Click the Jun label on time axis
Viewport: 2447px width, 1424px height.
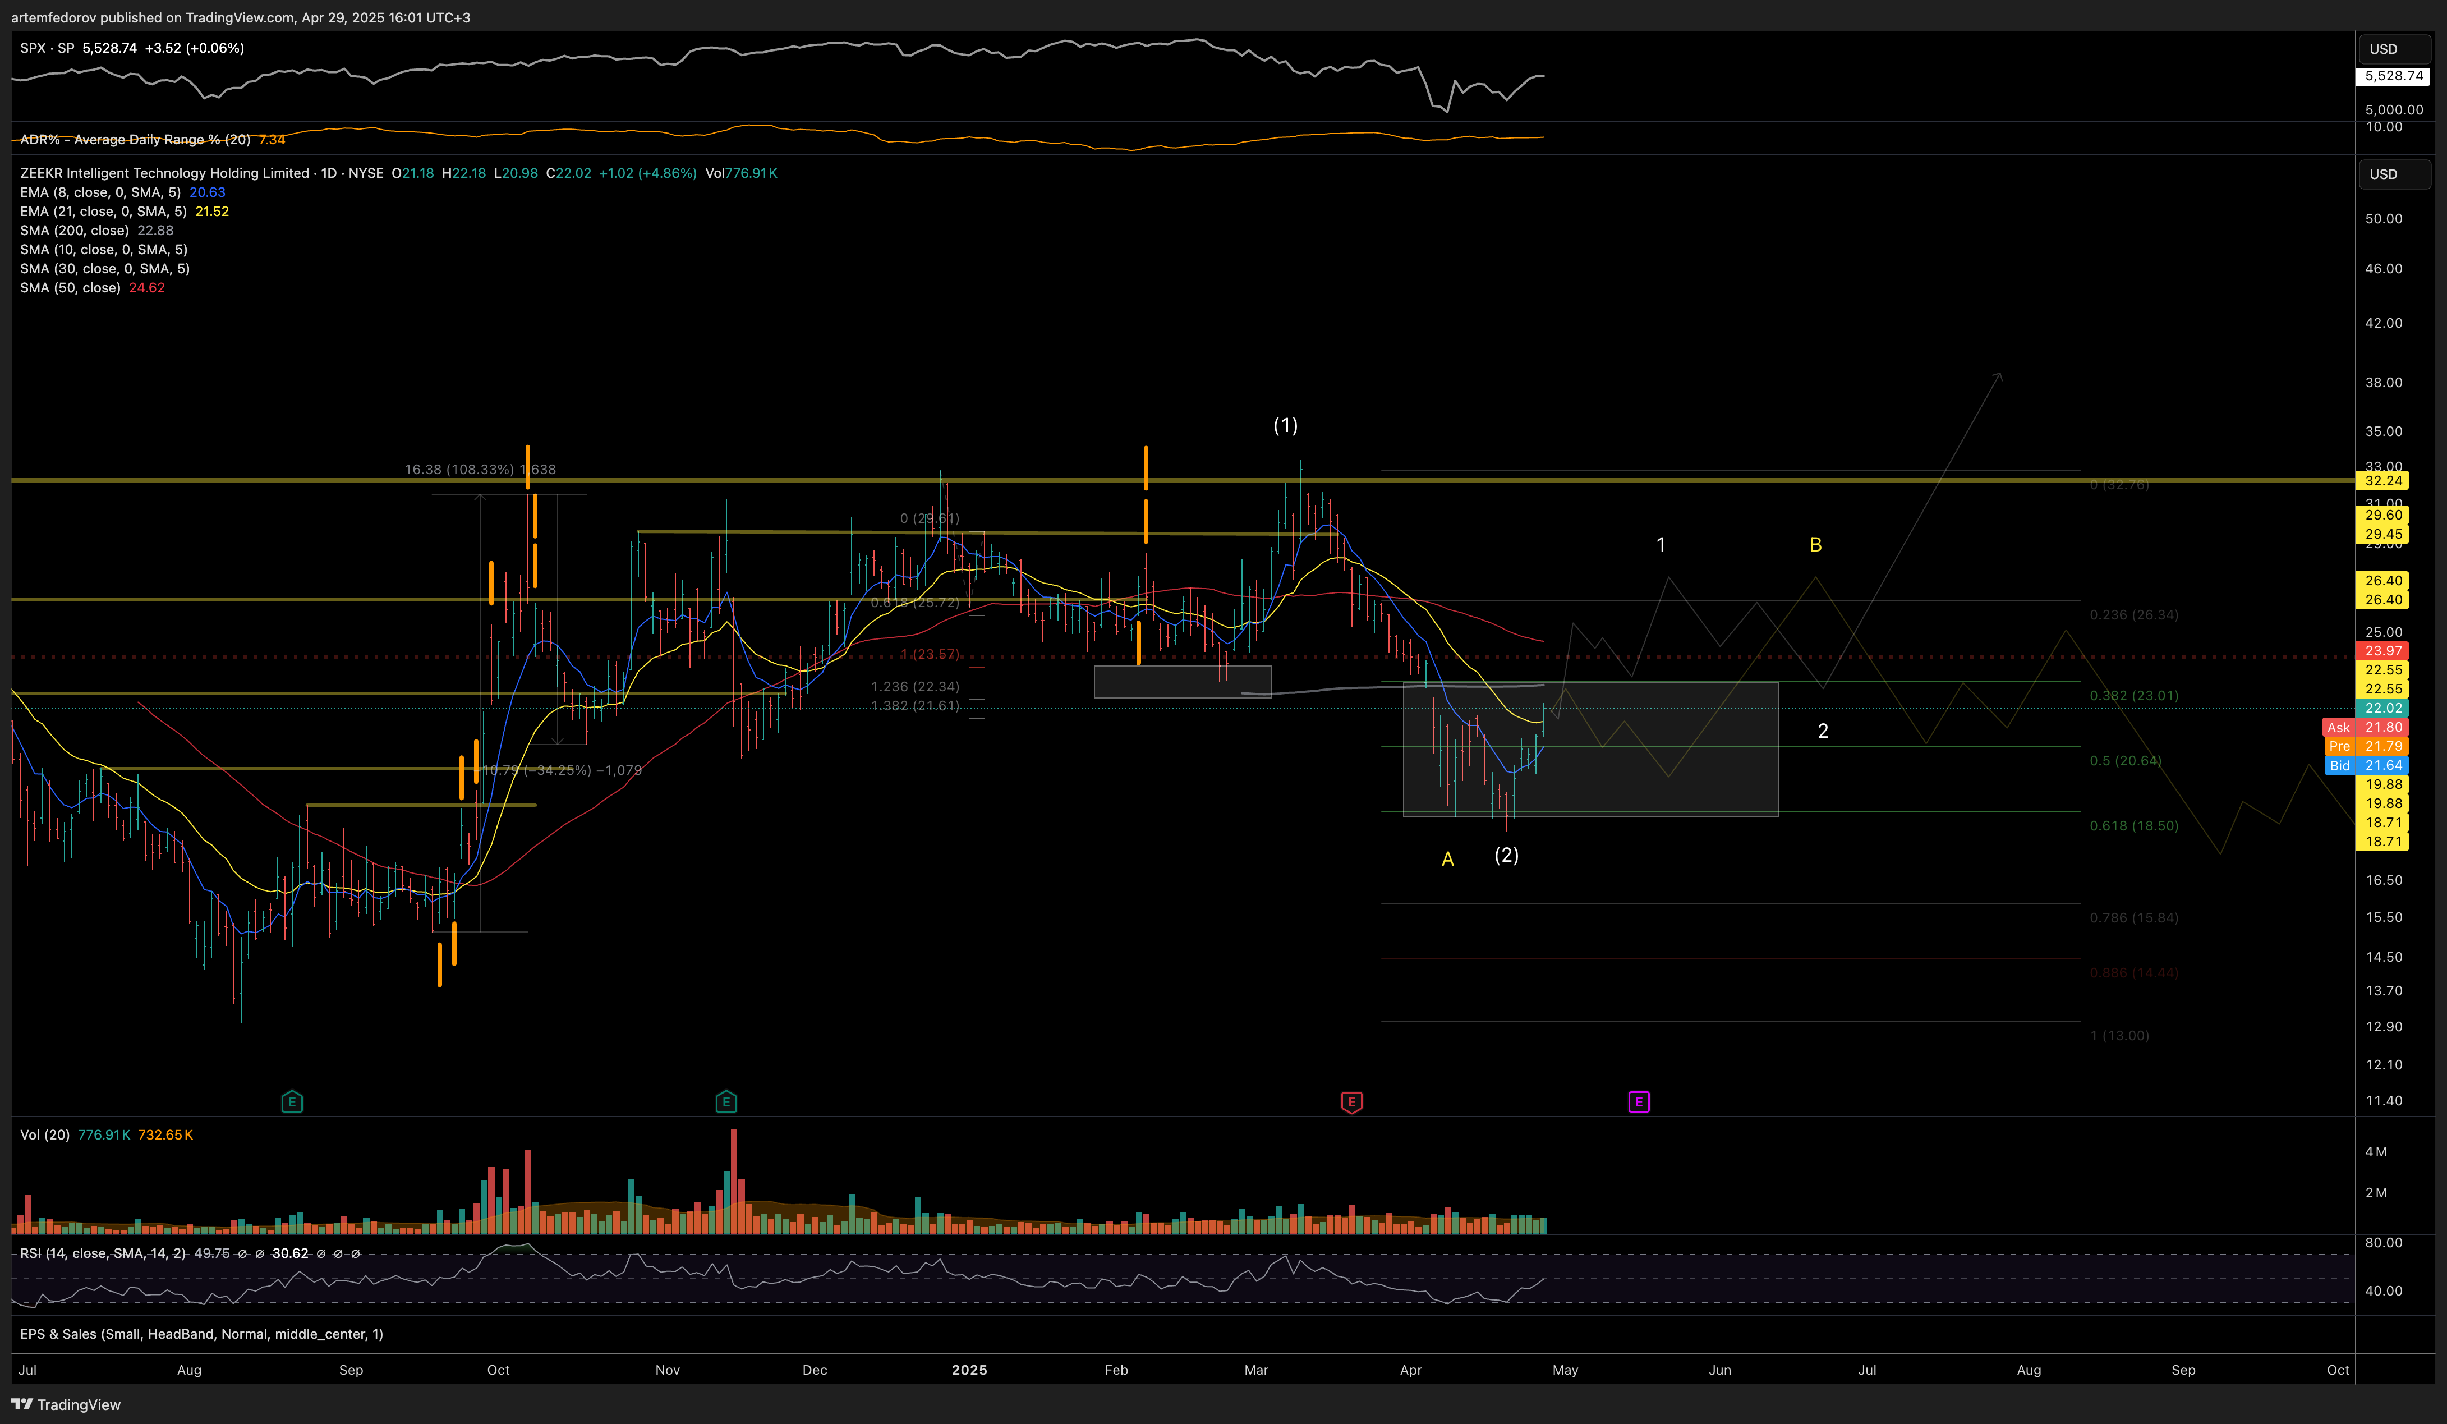[x=1719, y=1370]
